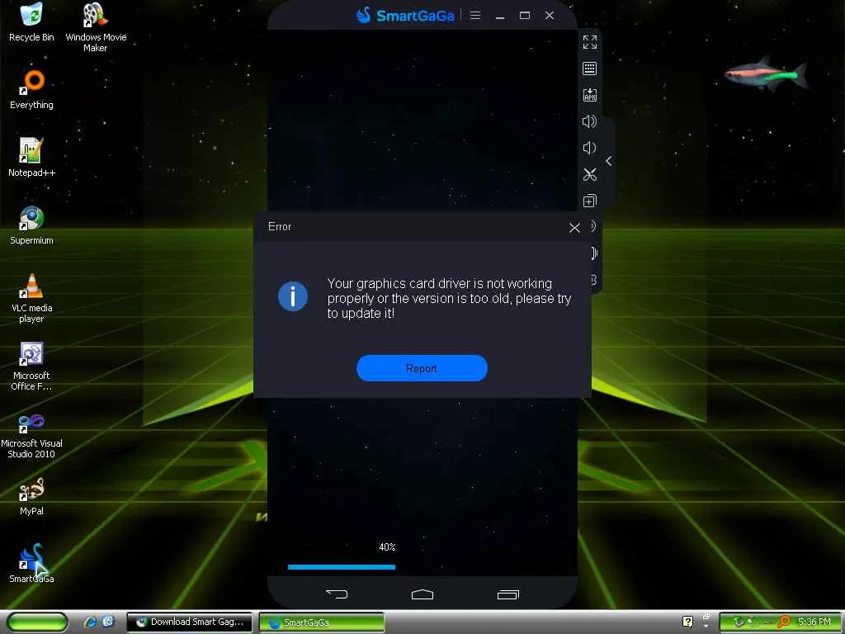This screenshot has height=634, width=845.
Task: Select the Microsoft Office desktop shortcut
Action: (31, 366)
